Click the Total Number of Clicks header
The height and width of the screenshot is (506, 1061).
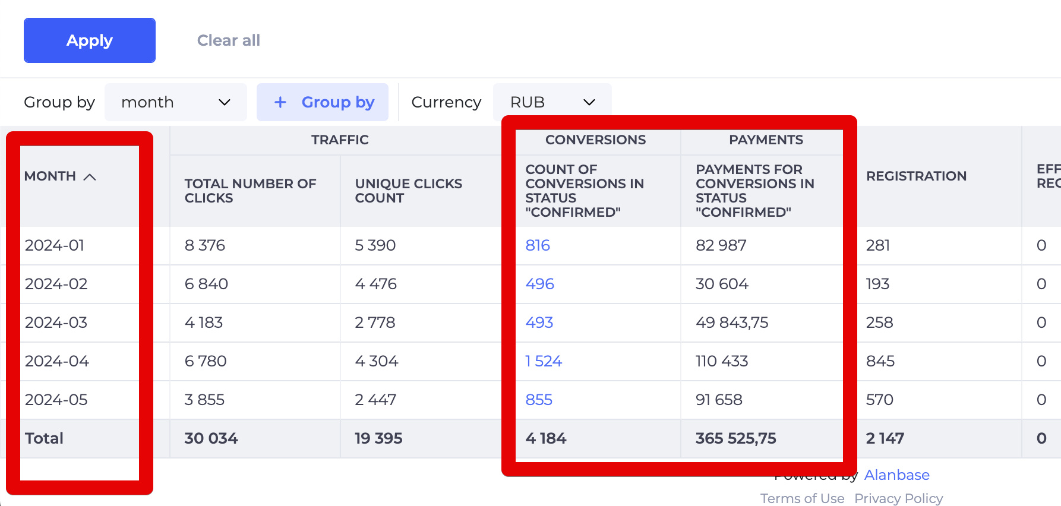[250, 191]
